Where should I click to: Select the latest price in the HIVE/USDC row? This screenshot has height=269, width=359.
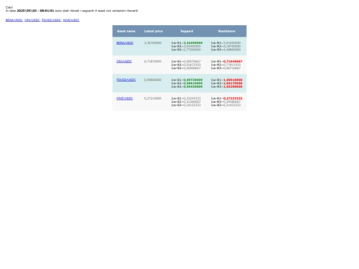pos(153,98)
